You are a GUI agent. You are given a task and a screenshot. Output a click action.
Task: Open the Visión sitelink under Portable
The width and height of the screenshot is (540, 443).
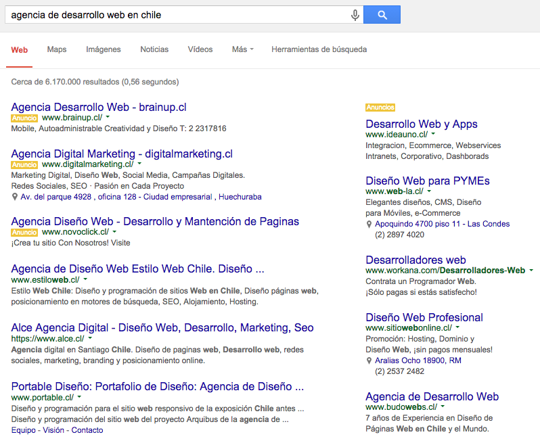53,430
